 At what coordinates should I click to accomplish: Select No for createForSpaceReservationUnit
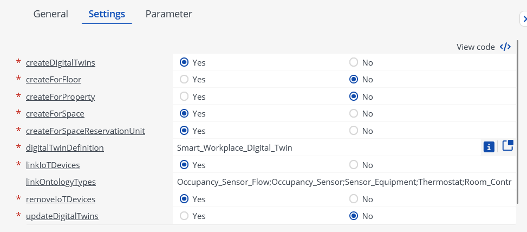354,131
